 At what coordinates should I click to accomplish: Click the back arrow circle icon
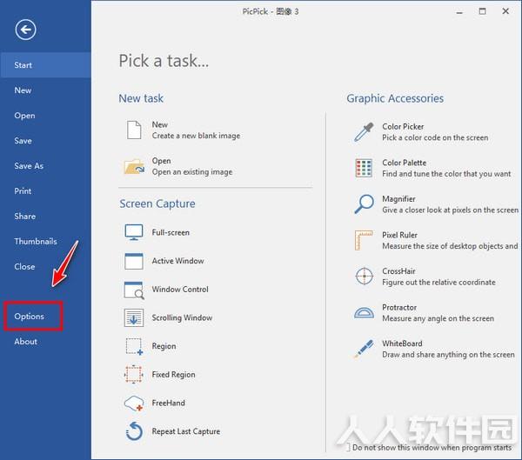(x=25, y=30)
